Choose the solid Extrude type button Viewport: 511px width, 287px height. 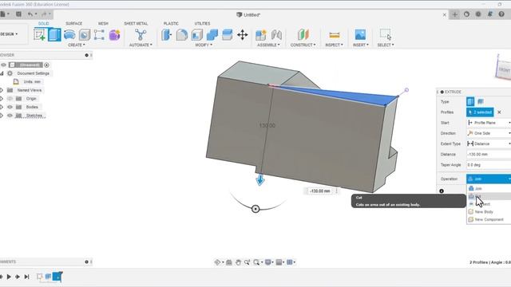[x=470, y=101]
